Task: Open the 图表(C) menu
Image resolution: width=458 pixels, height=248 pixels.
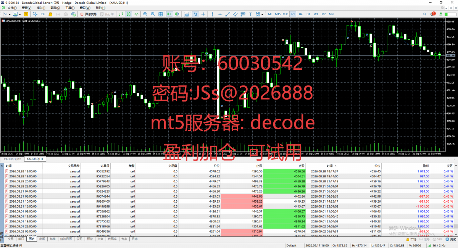Action: [x=55, y=8]
